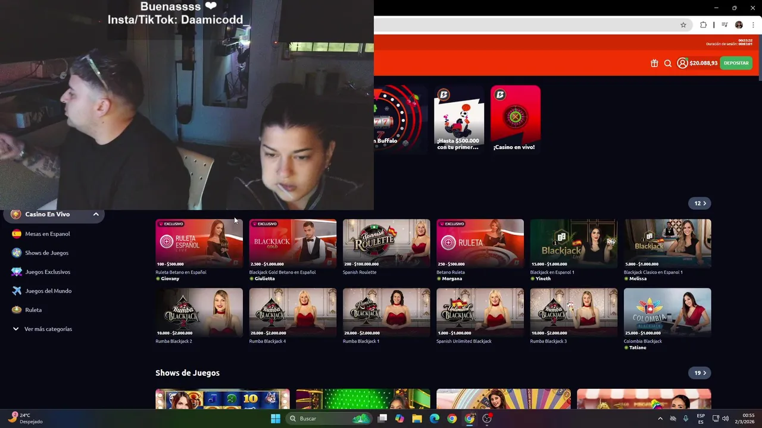Open the Rumba Blackjack 1 table
This screenshot has height=428, width=762.
click(x=386, y=313)
